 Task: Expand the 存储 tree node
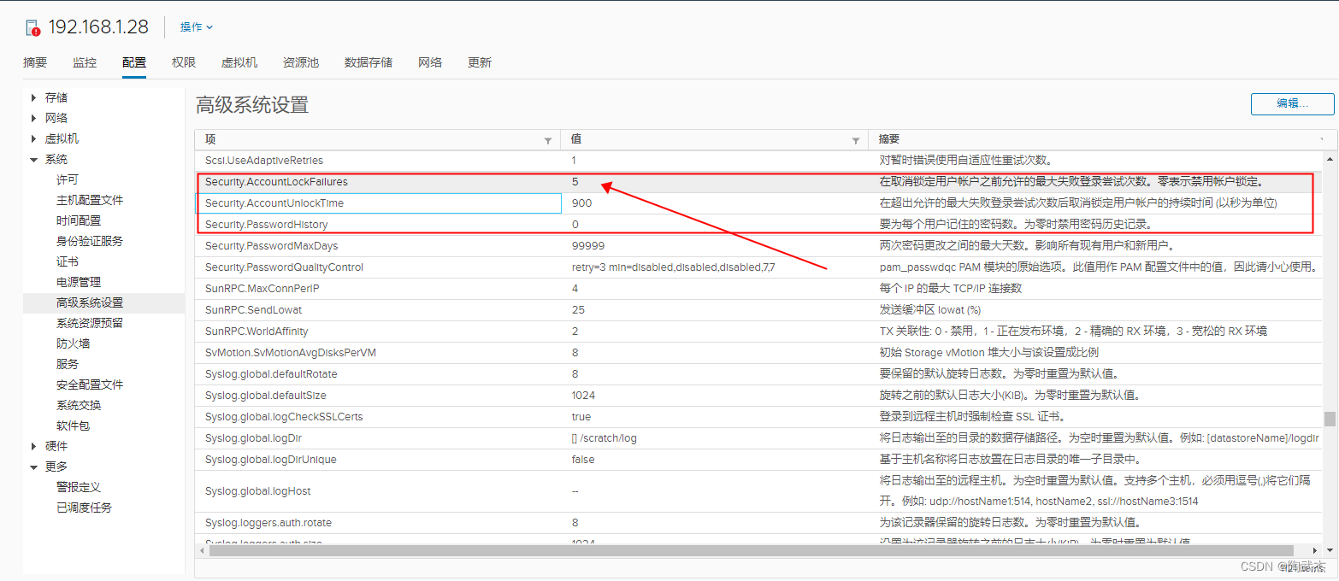34,97
